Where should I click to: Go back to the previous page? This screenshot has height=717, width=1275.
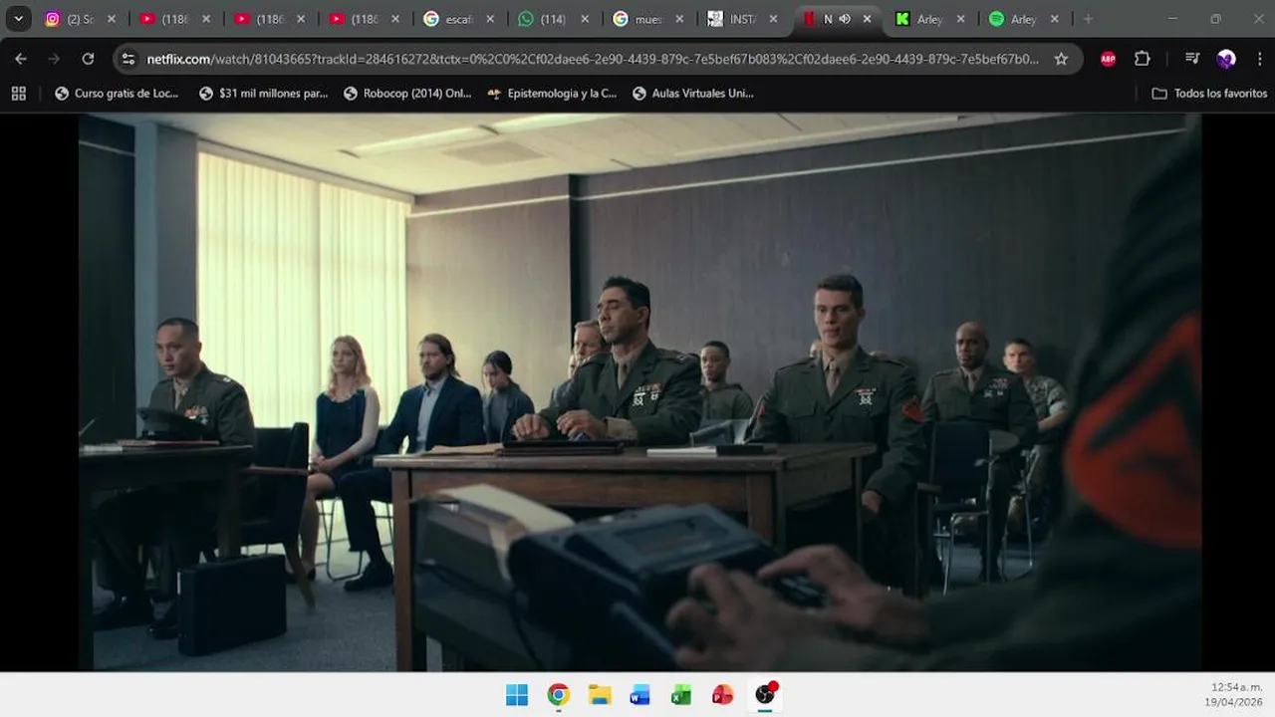[x=21, y=59]
